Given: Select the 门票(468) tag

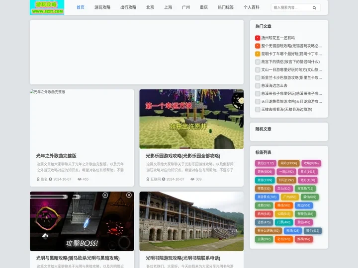Looking at the screenshot, I should 283,222.
